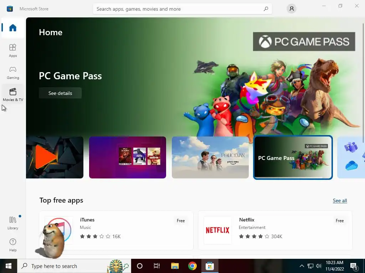Click the Top free apps heading
This screenshot has width=365, height=273.
click(61, 200)
